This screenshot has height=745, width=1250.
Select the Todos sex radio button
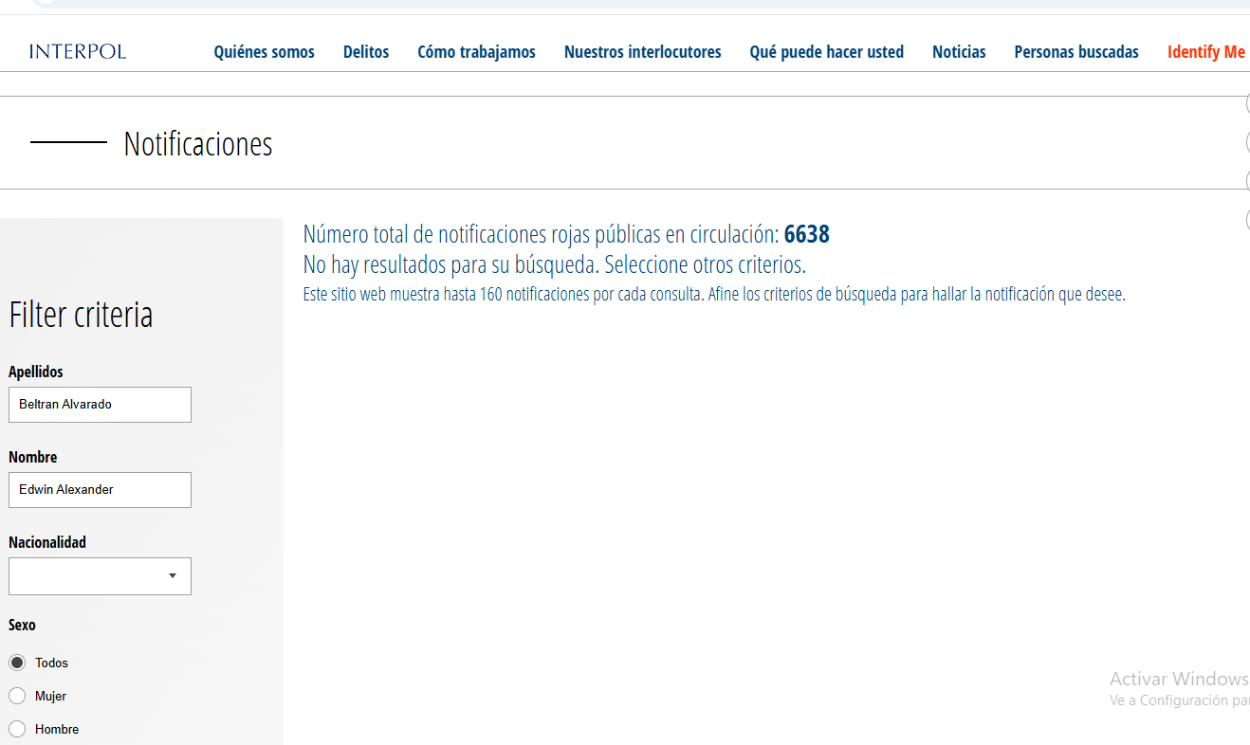(x=17, y=663)
